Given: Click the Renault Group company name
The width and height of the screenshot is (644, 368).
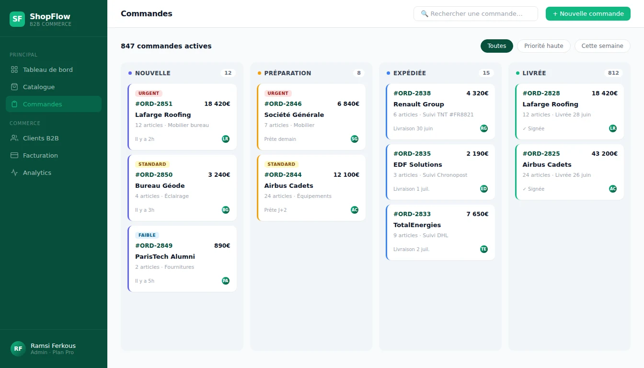Looking at the screenshot, I should point(419,104).
